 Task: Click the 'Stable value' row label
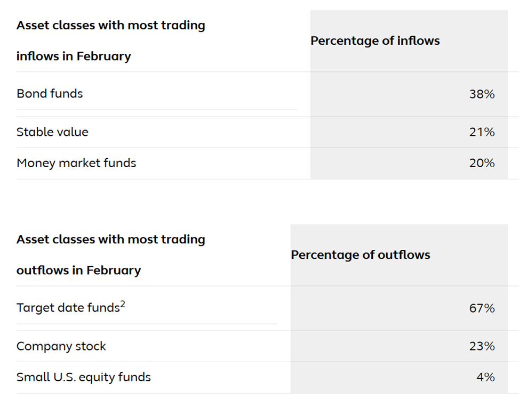click(x=52, y=132)
